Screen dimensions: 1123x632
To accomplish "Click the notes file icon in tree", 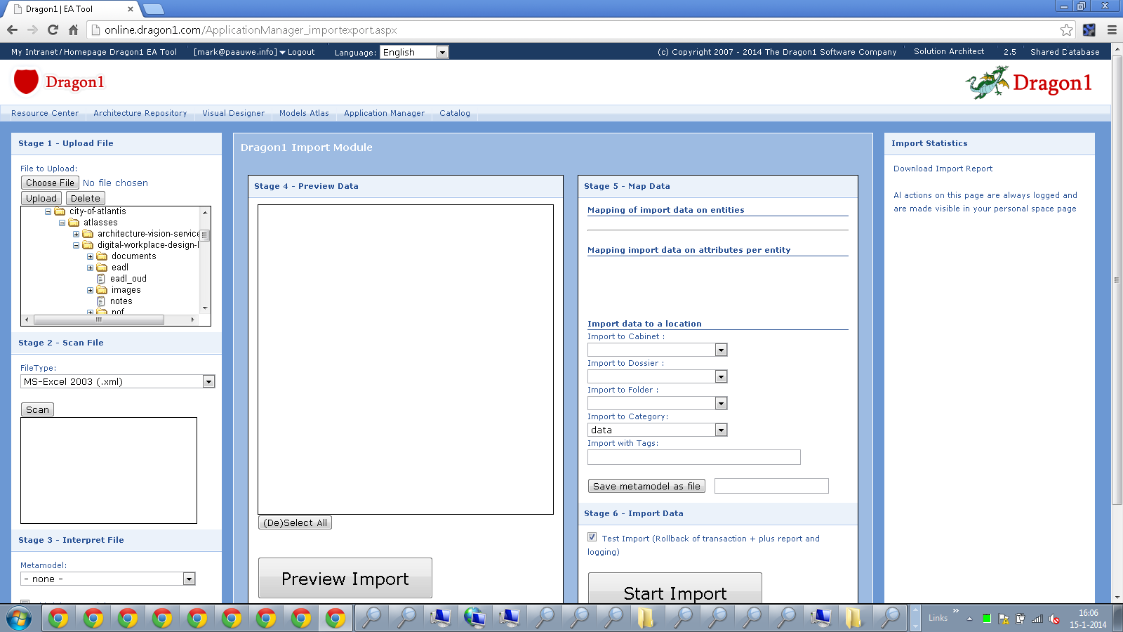I will [101, 301].
